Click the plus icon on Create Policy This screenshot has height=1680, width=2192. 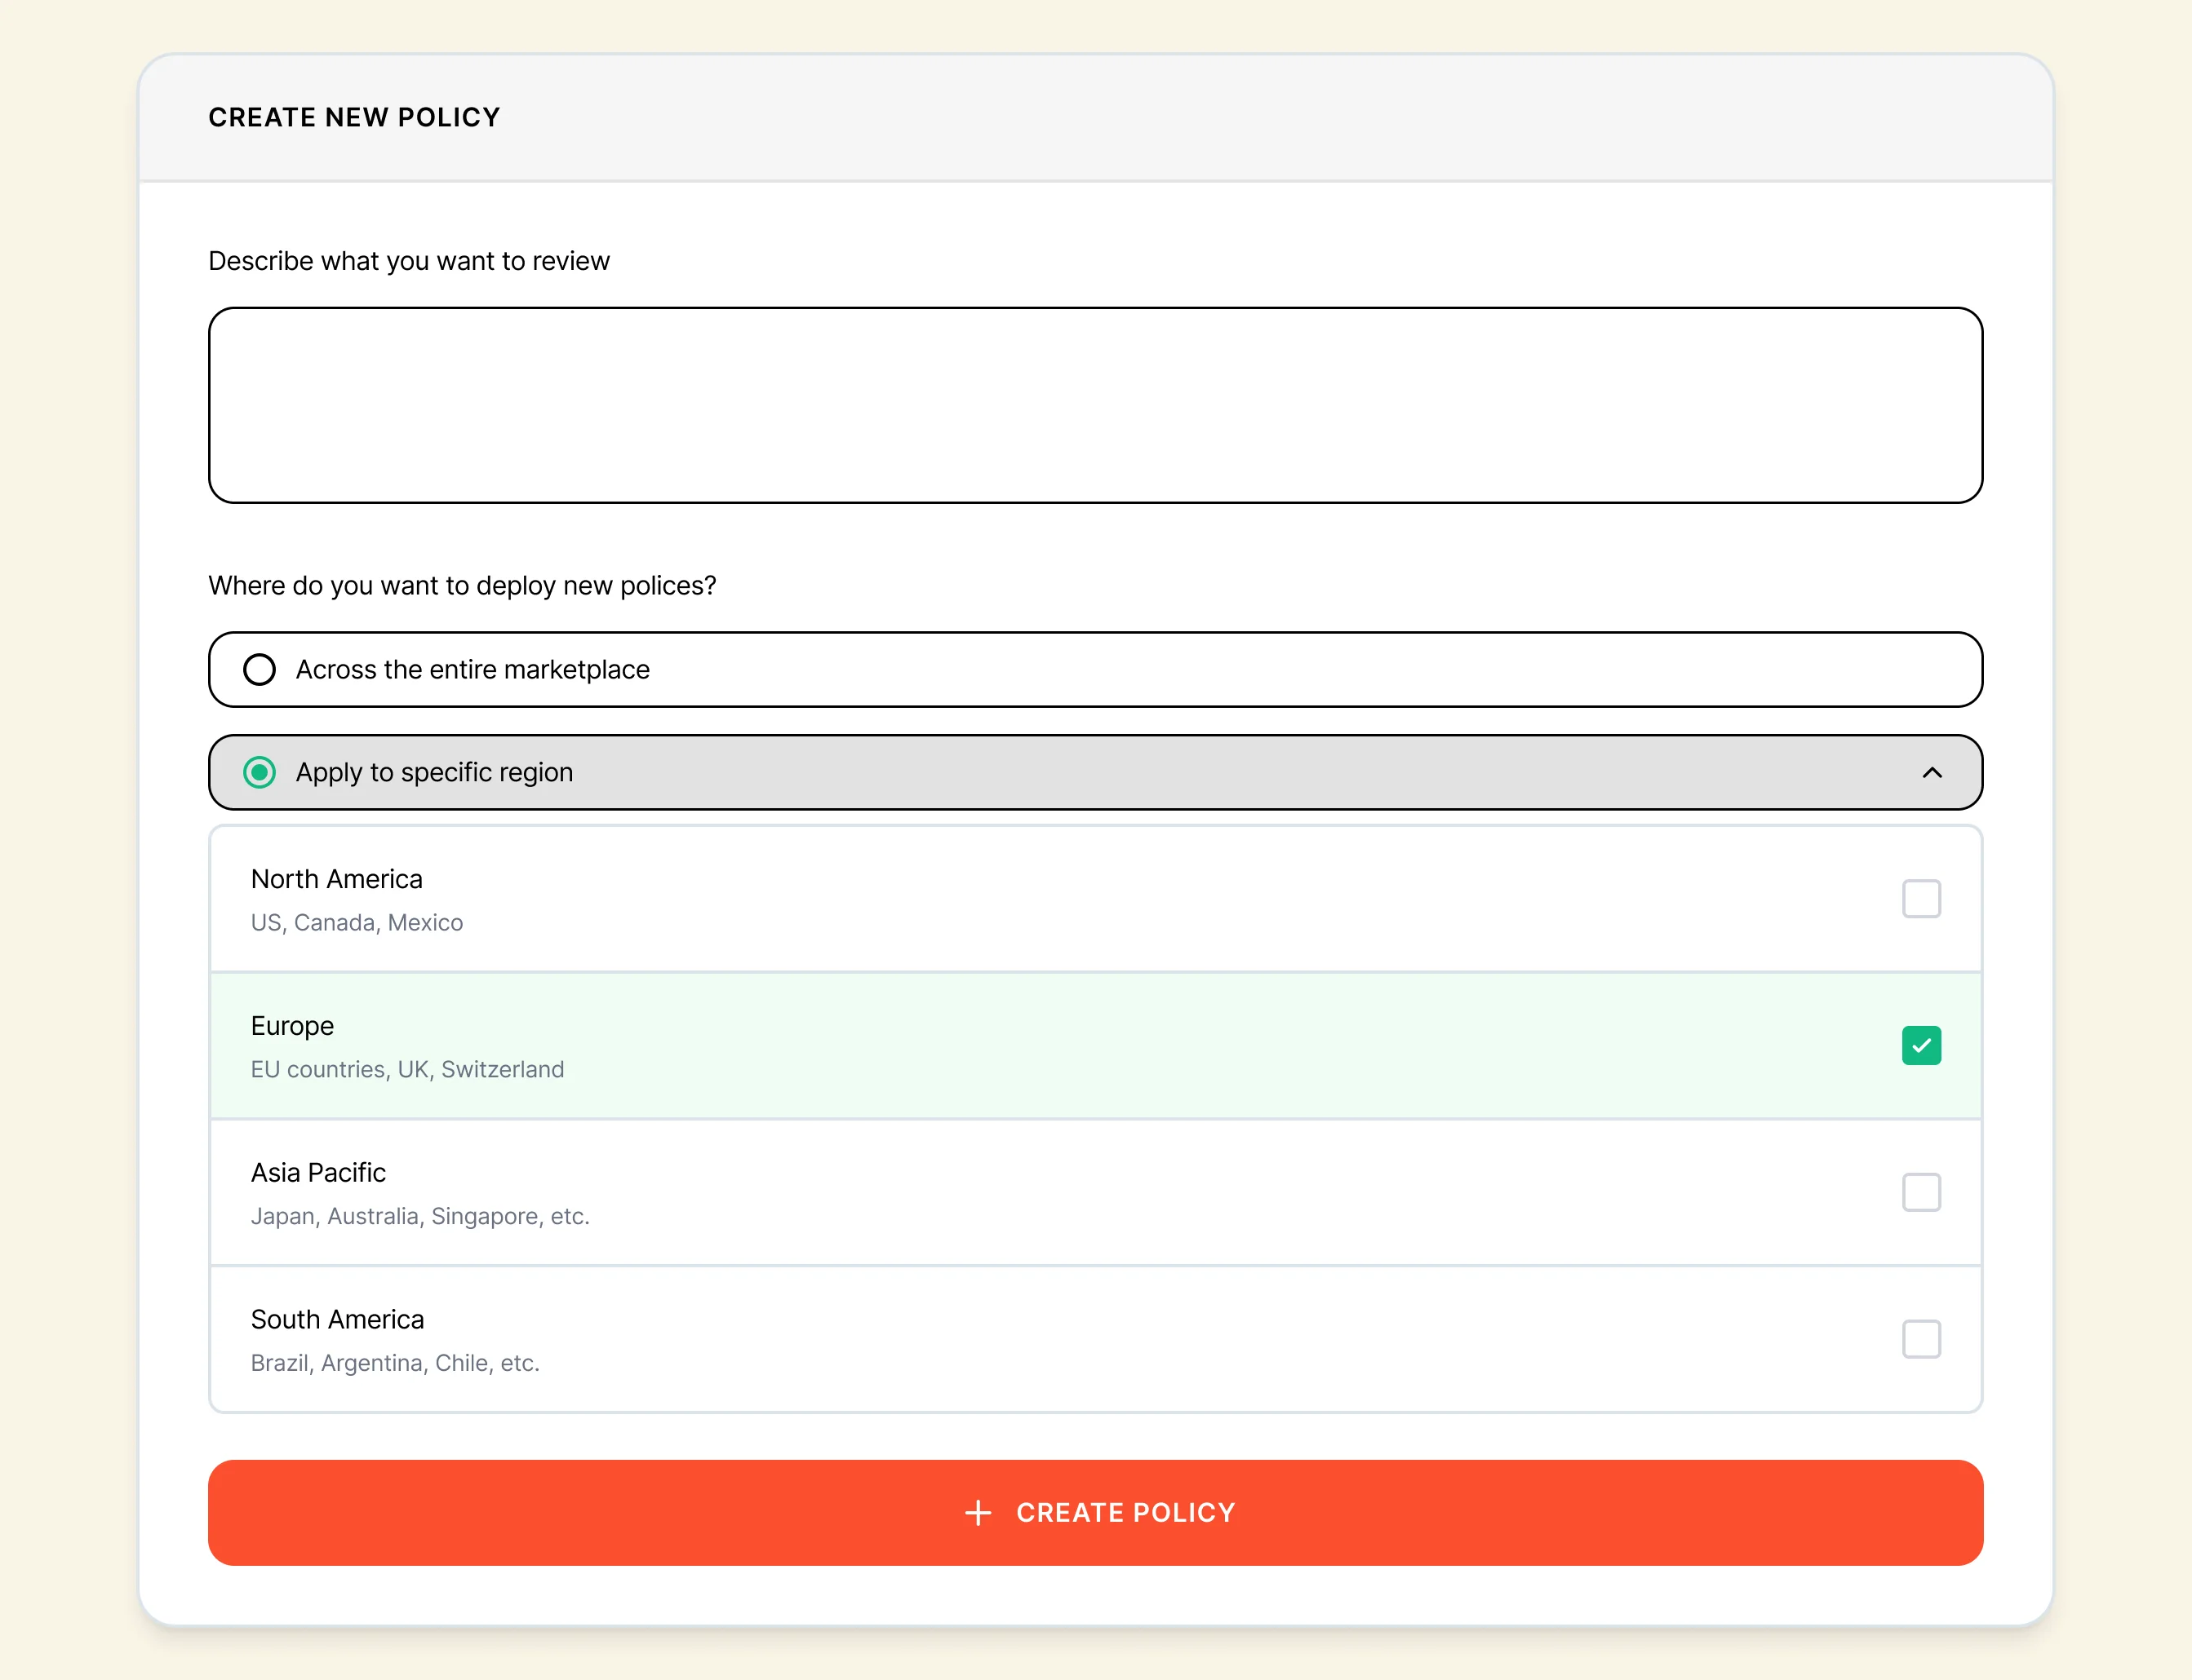click(978, 1512)
